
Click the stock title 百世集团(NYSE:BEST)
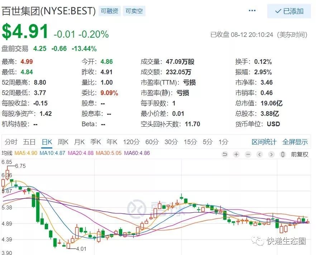48,10
